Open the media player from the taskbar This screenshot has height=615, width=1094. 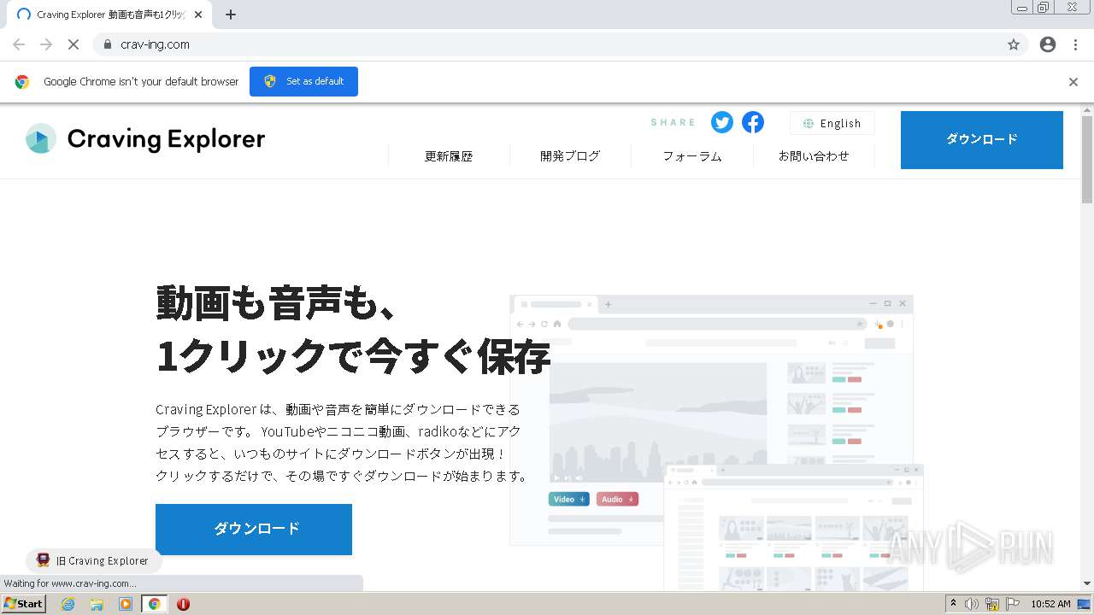126,604
